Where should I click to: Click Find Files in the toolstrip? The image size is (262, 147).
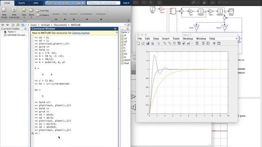[x=43, y=11]
